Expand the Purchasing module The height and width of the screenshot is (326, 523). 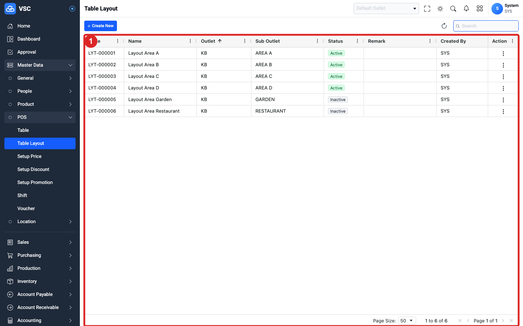click(x=40, y=255)
